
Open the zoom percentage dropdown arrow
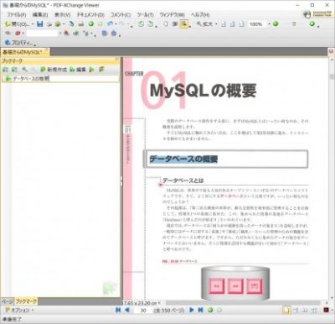(270, 24)
